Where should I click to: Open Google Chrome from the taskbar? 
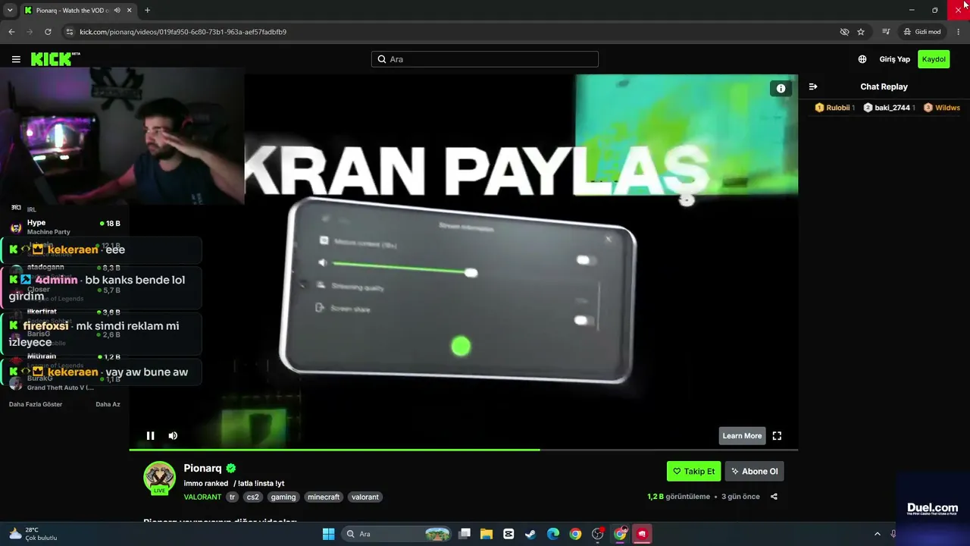575,534
